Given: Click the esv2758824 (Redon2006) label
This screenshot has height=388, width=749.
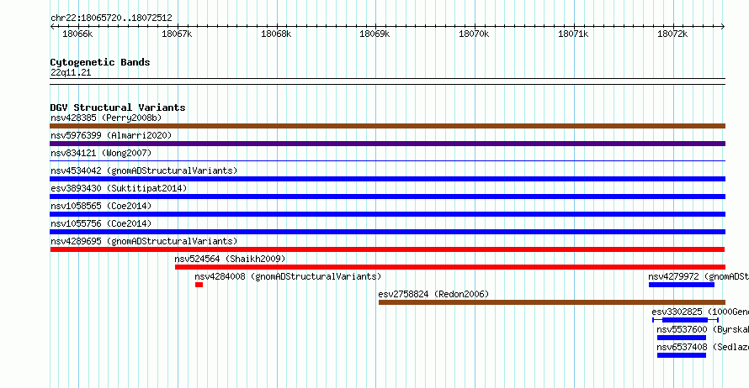Looking at the screenshot, I should click(x=433, y=294).
